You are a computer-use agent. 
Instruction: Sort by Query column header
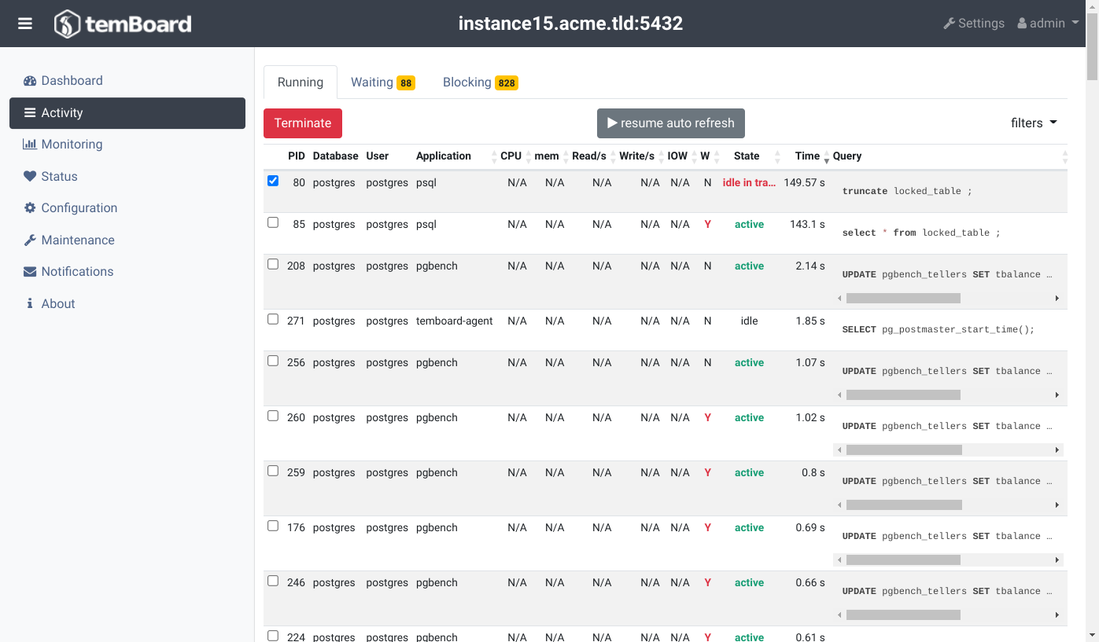click(847, 156)
